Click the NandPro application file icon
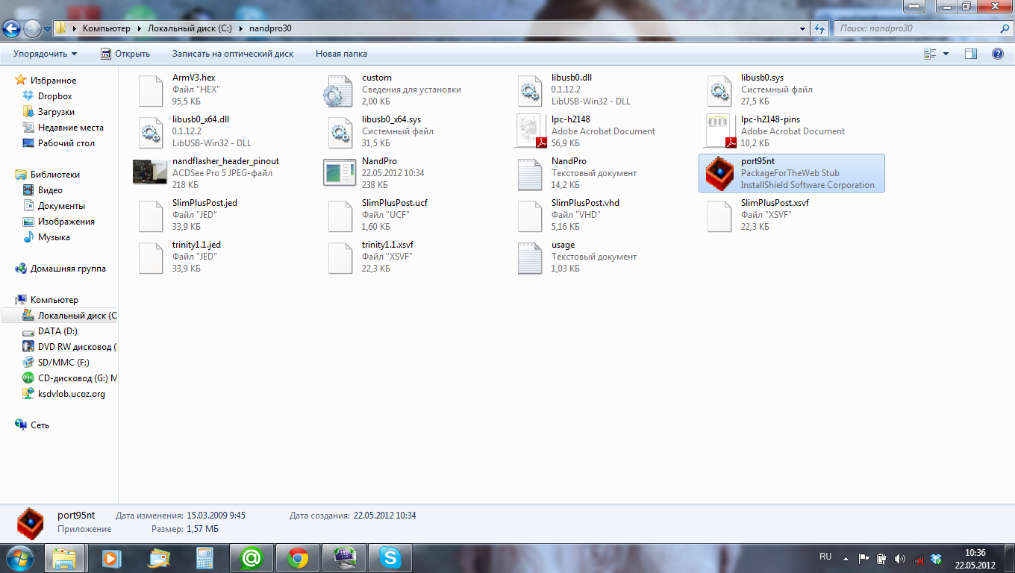This screenshot has width=1015, height=573. tap(340, 173)
